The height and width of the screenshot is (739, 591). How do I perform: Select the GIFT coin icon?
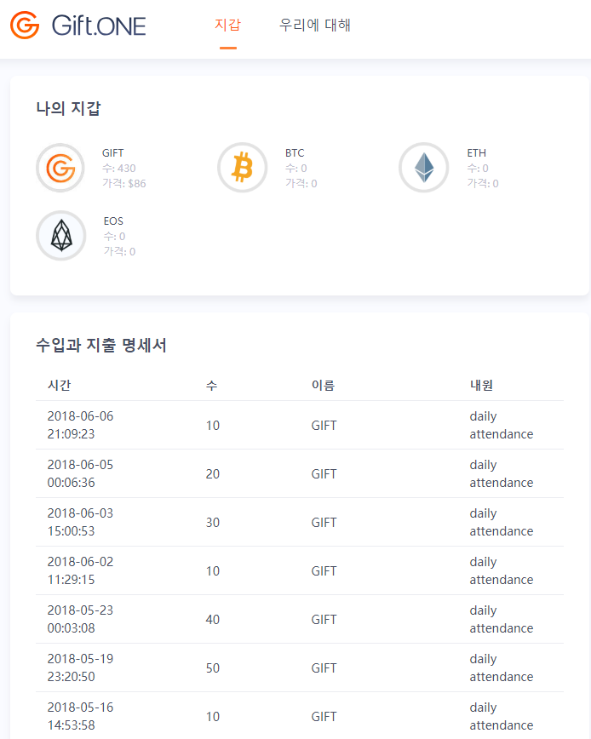[60, 168]
